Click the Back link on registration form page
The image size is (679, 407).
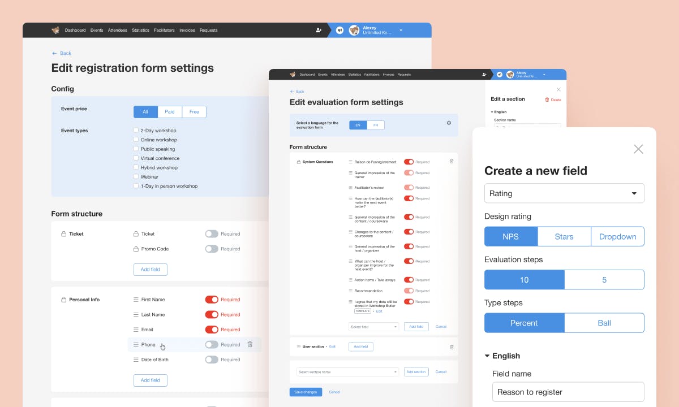pos(62,53)
